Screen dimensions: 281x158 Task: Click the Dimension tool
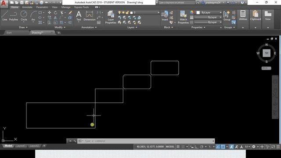pos(89,16)
